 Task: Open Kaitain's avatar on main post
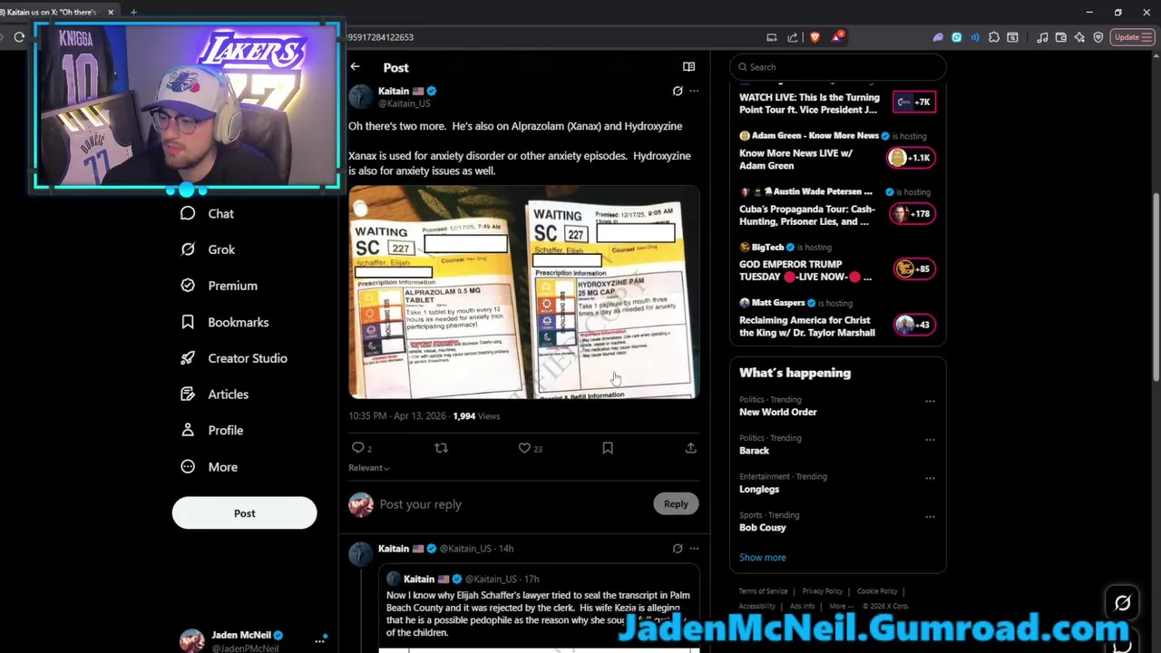tap(361, 97)
